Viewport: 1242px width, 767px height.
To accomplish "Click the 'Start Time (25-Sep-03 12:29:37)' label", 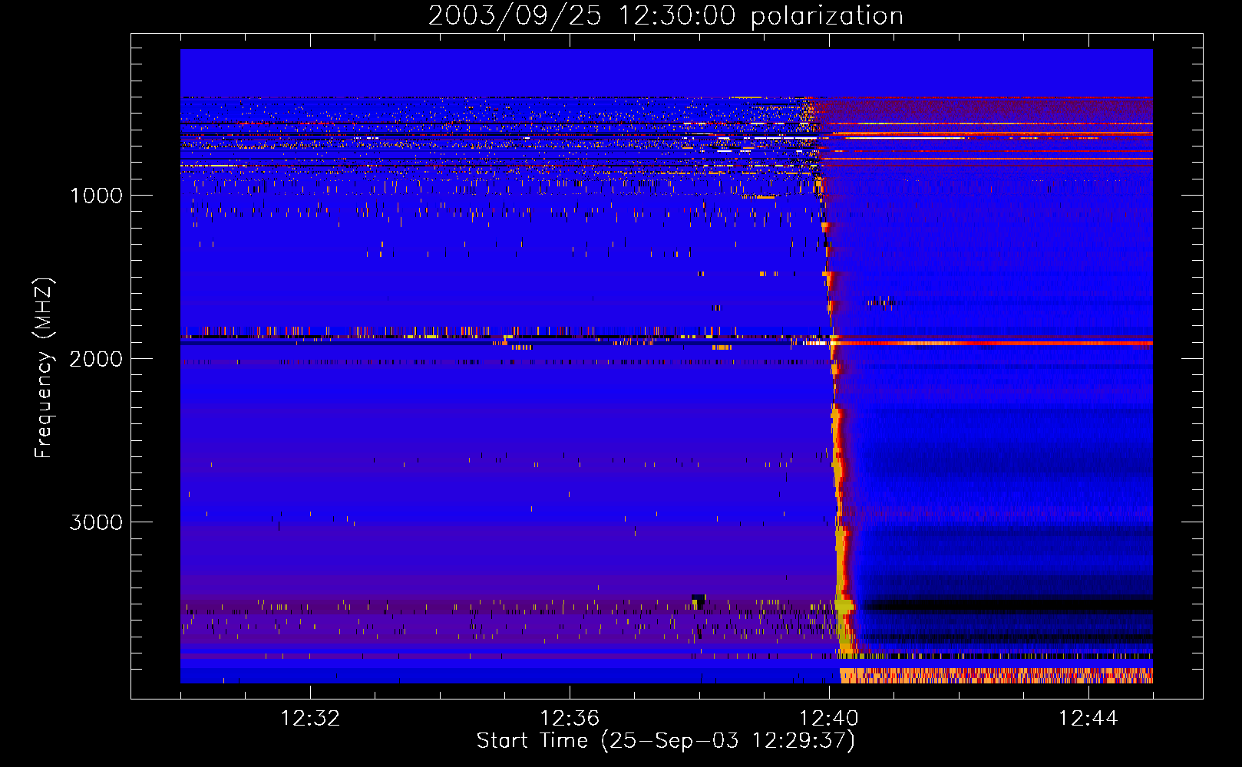I will pyautogui.click(x=666, y=741).
